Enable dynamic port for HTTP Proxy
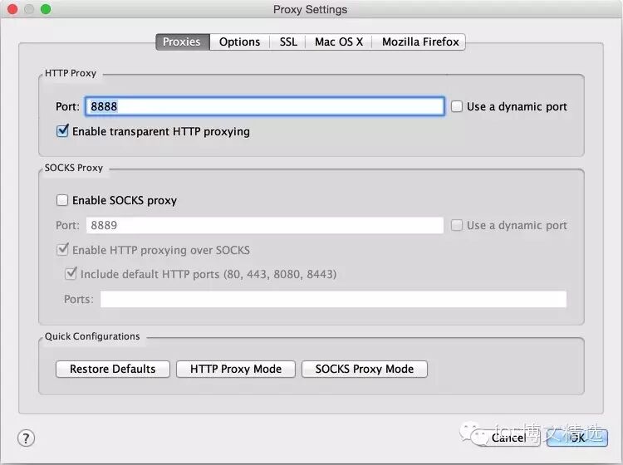Image resolution: width=623 pixels, height=465 pixels. coord(457,106)
